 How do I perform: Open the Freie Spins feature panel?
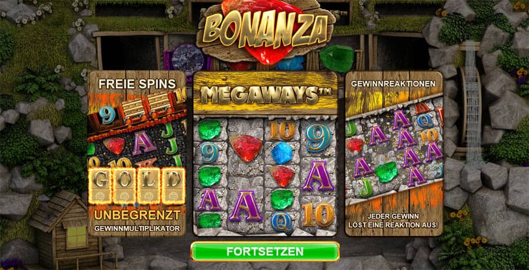[137, 153]
